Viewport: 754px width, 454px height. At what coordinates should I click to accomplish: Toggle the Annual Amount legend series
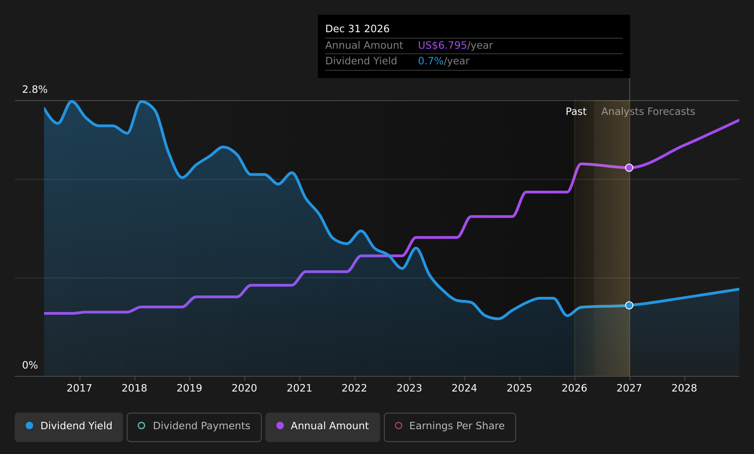coord(323,427)
